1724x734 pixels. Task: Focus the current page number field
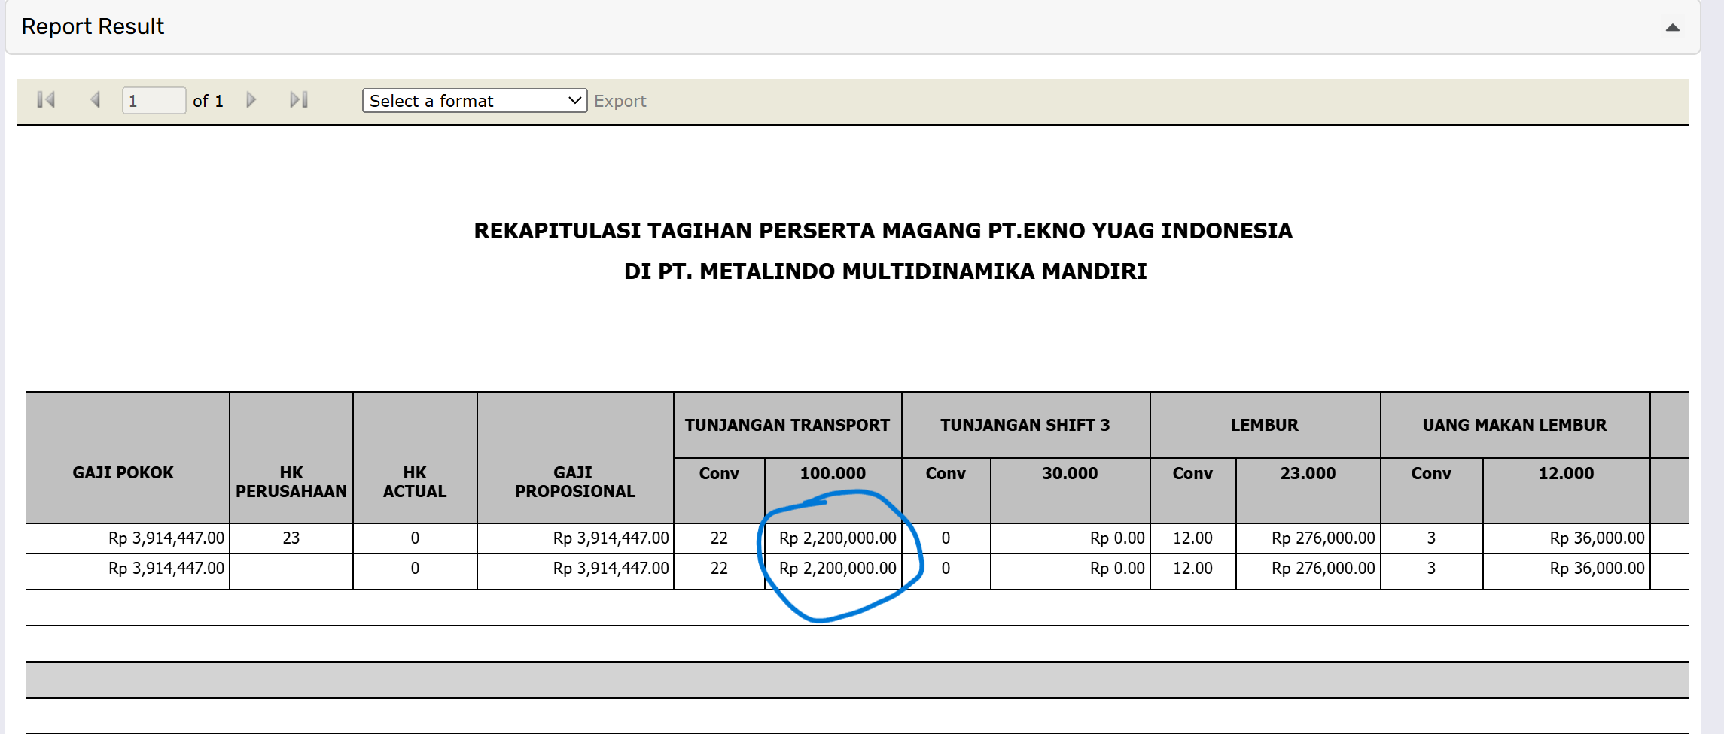point(154,100)
